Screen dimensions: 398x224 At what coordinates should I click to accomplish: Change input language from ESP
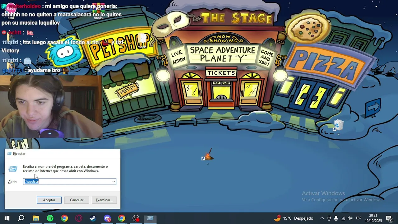pos(359,218)
